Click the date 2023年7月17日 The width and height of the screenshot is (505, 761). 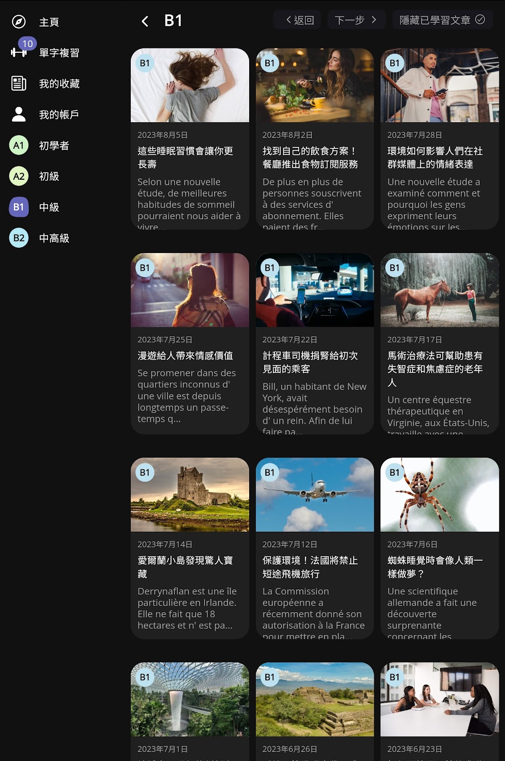pos(415,340)
